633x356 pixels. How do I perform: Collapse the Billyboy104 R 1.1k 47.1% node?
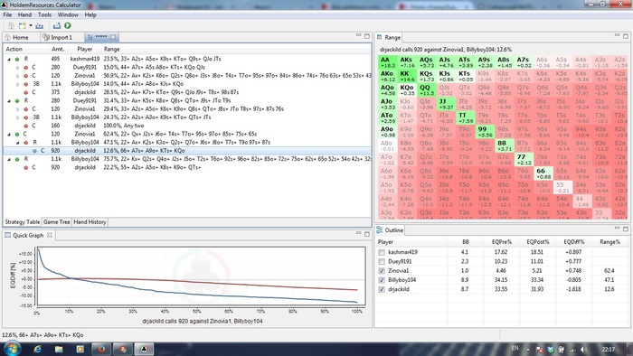pos(17,143)
